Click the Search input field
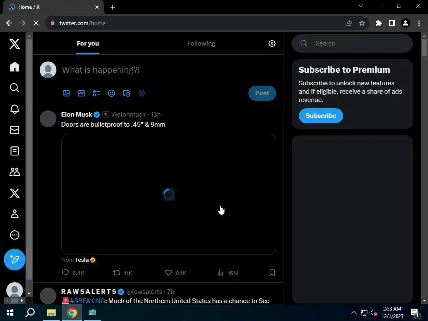This screenshot has height=321, width=428. click(x=352, y=43)
